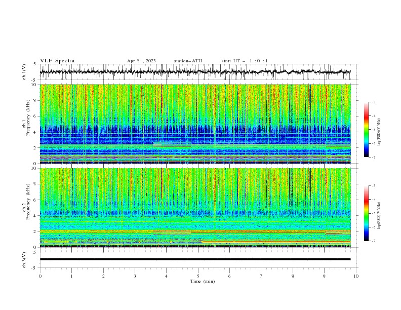Click the "ch.3(V)" axis label

[24, 260]
